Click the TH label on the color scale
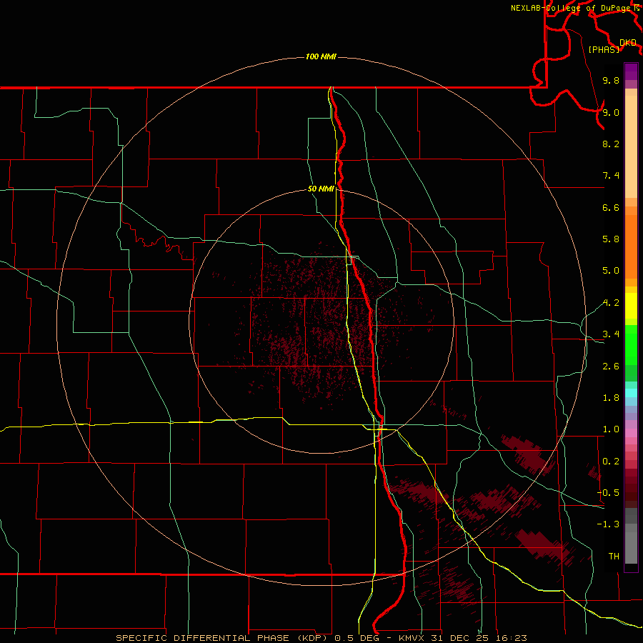The image size is (643, 643). 614,557
